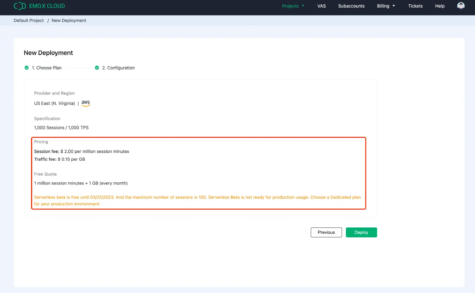
Task: Click the highlighted Pricing information box
Action: [198, 173]
